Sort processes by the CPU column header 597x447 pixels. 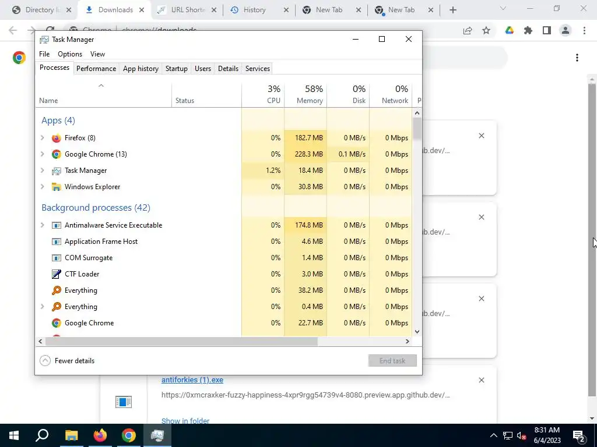pyautogui.click(x=263, y=94)
